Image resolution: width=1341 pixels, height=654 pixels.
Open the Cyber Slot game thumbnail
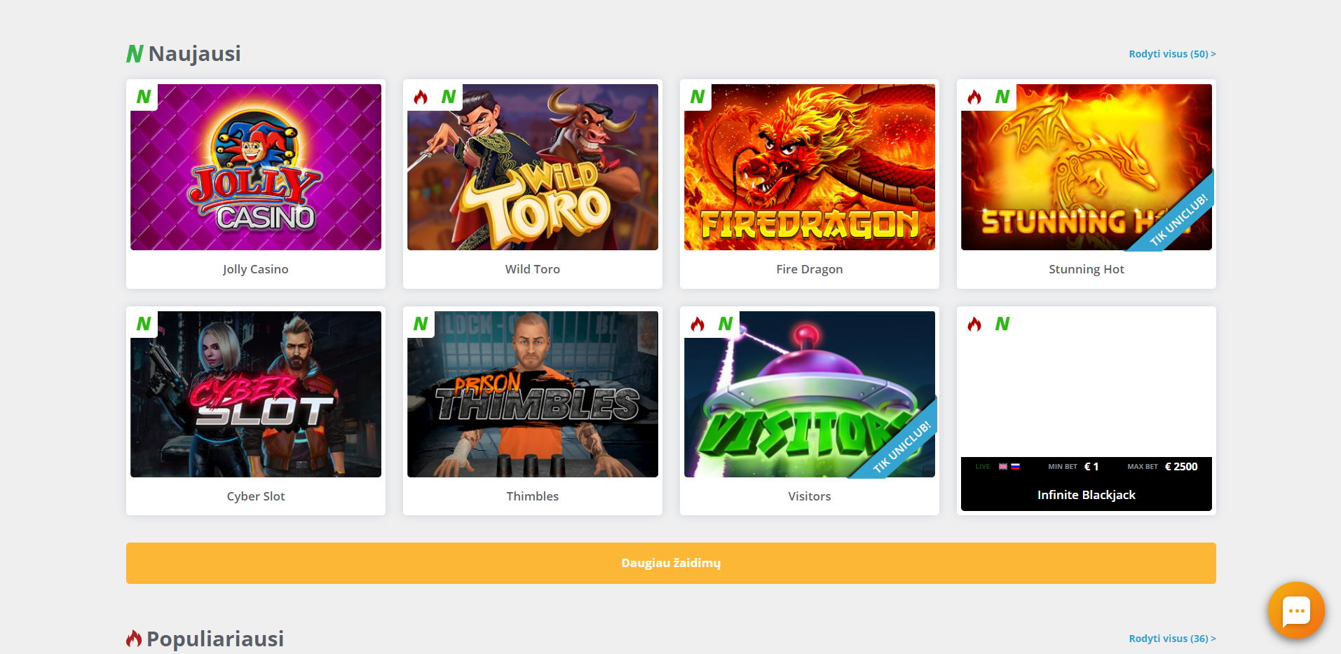256,394
